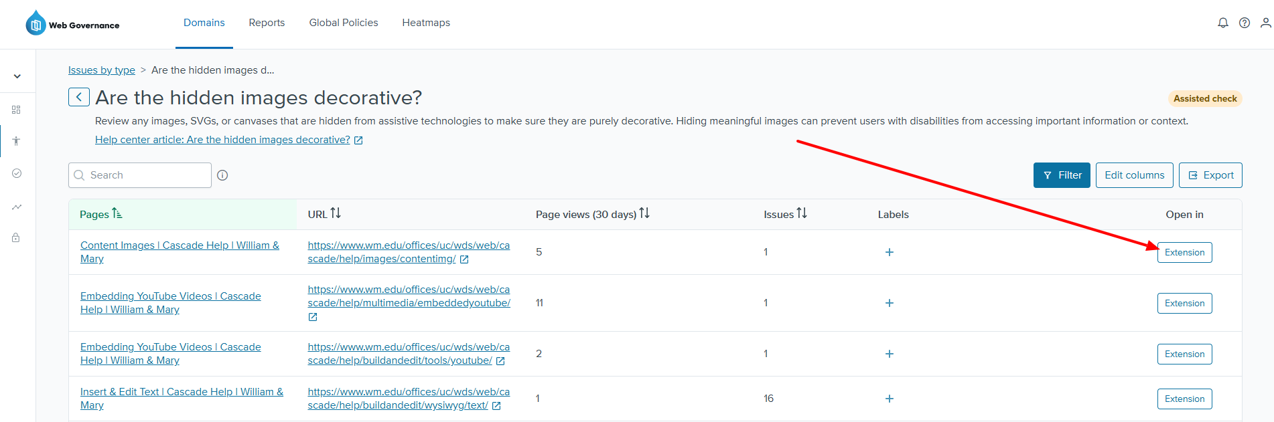Click the Export button
The height and width of the screenshot is (422, 1274).
1210,175
